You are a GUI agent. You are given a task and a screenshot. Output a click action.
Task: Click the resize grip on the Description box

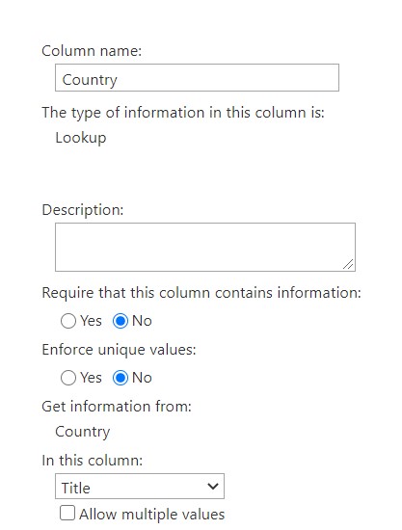coord(348,264)
